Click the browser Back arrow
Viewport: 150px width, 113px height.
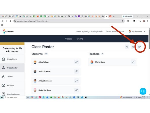coord(3,21)
